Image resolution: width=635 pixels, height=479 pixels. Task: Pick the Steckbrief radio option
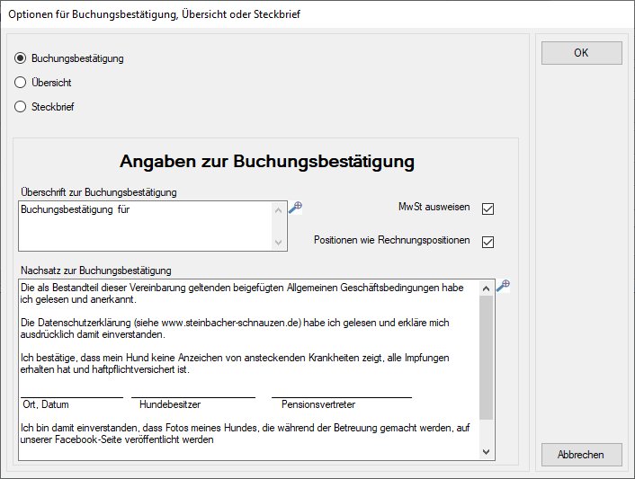21,107
